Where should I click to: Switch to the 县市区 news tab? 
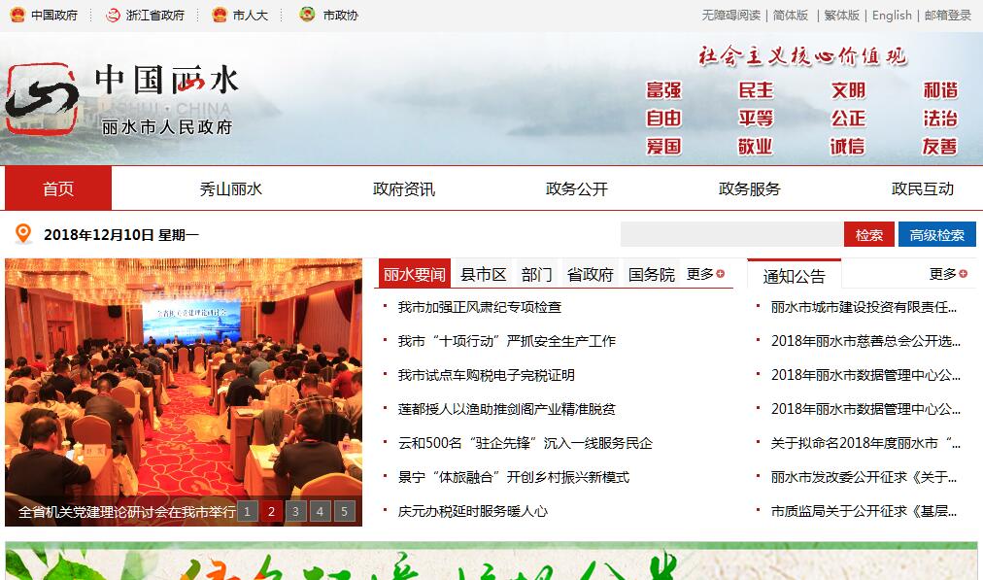483,275
